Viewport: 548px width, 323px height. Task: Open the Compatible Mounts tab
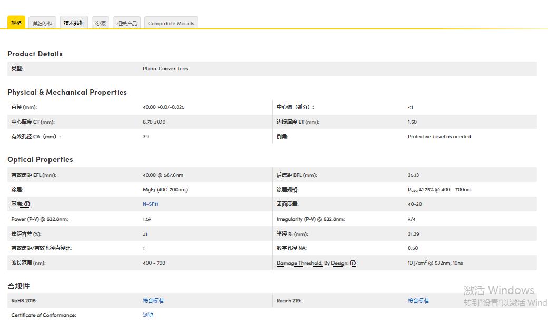click(x=171, y=23)
